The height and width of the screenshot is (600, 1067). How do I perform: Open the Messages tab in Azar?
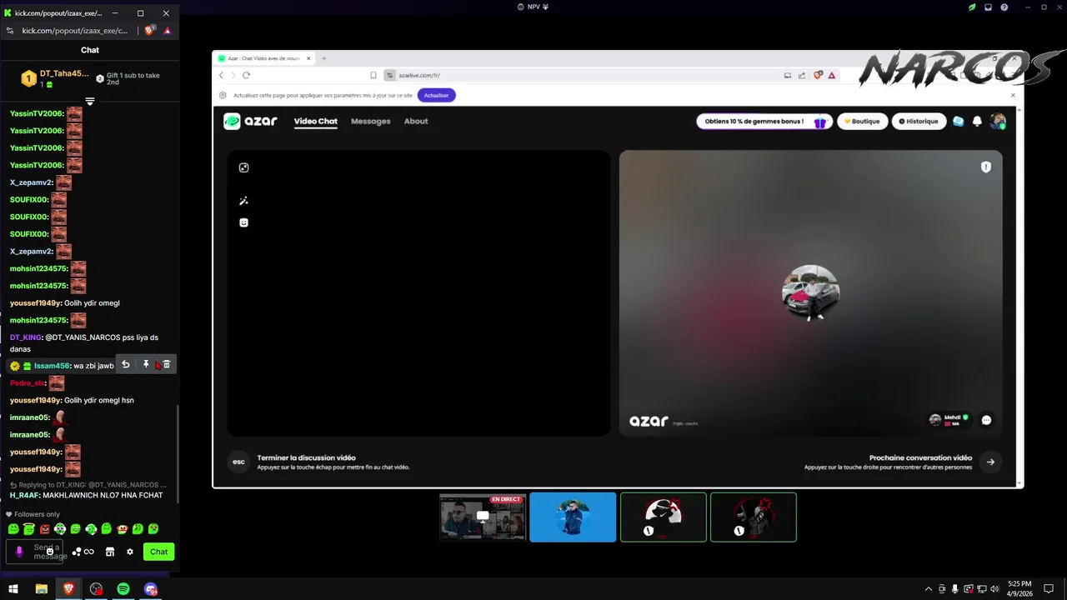coord(371,122)
